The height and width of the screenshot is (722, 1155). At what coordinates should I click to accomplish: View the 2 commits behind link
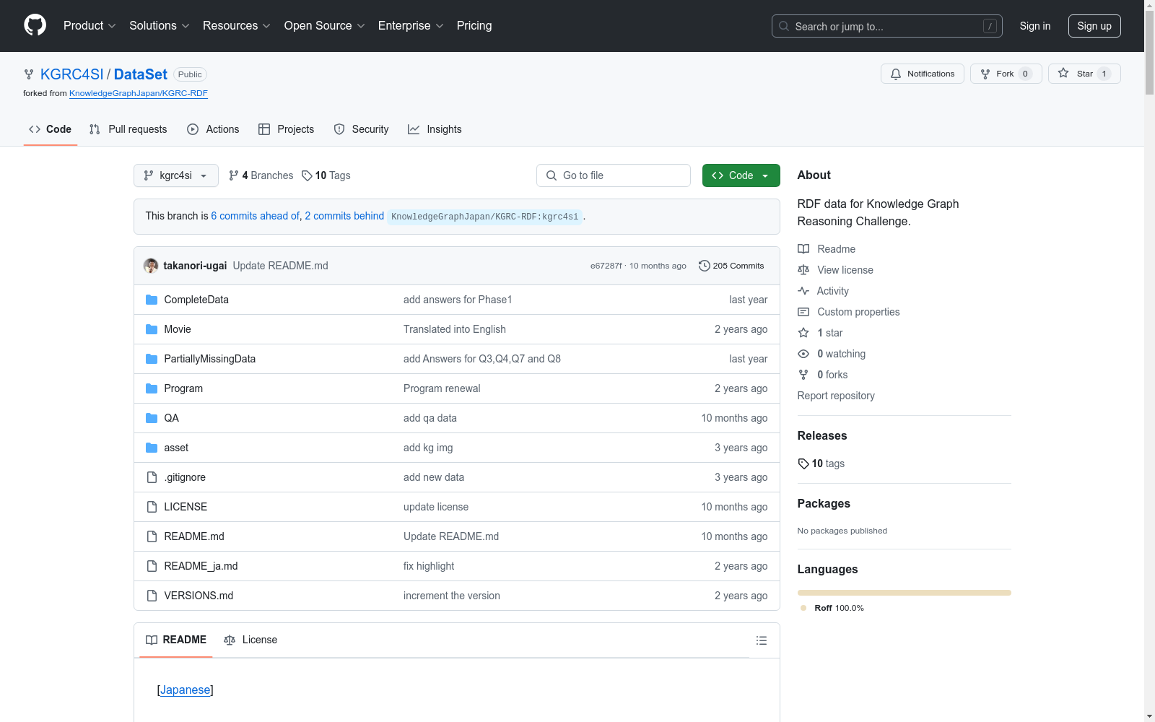point(344,216)
